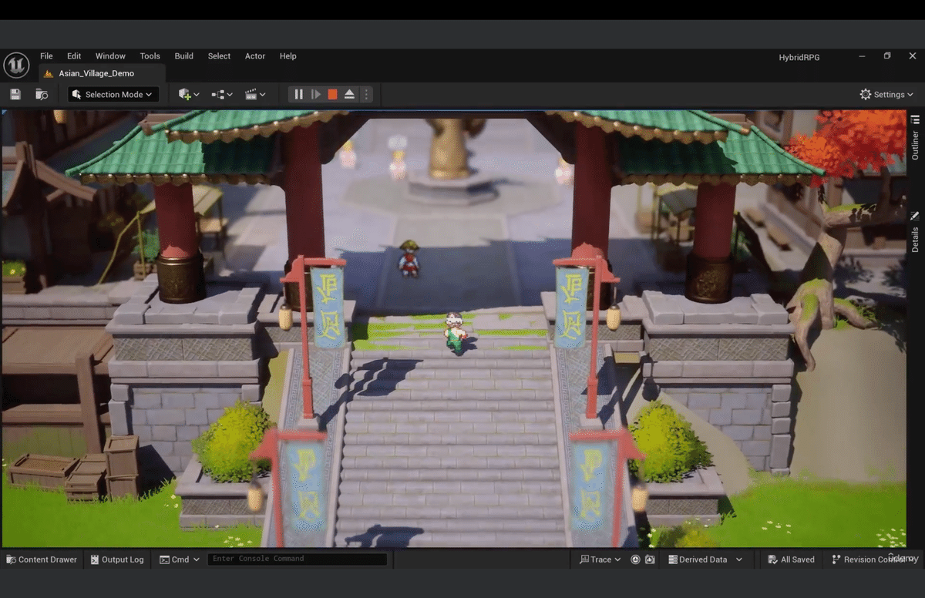The width and height of the screenshot is (925, 598).
Task: Open the Cmd console dropdown
Action: (179, 559)
